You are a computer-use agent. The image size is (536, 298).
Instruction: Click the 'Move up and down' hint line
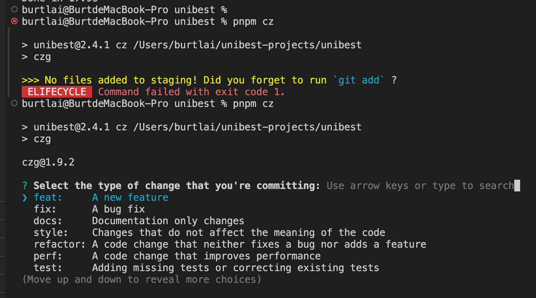click(x=142, y=279)
